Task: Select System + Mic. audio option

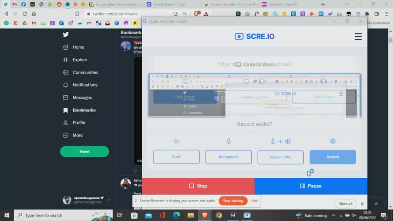Action: (280, 157)
